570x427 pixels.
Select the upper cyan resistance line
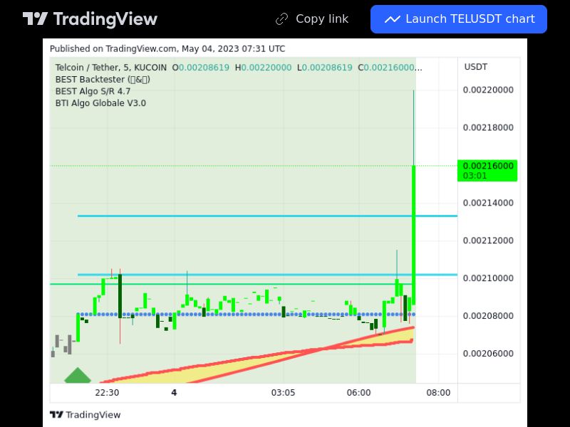pyautogui.click(x=267, y=216)
